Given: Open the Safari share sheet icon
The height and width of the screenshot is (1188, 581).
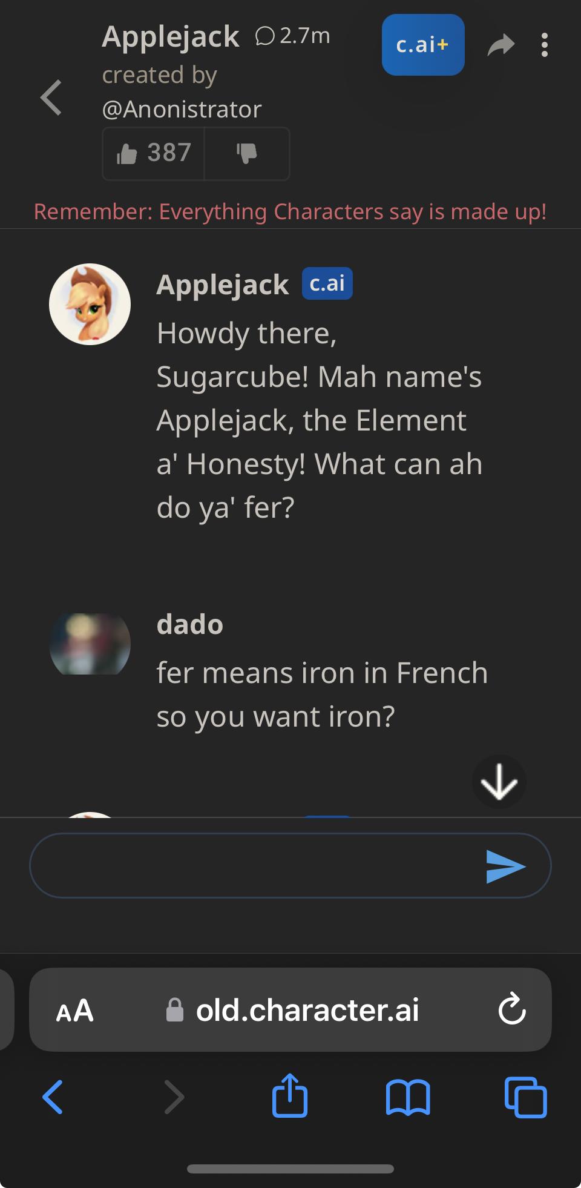Looking at the screenshot, I should pos(290,1095).
